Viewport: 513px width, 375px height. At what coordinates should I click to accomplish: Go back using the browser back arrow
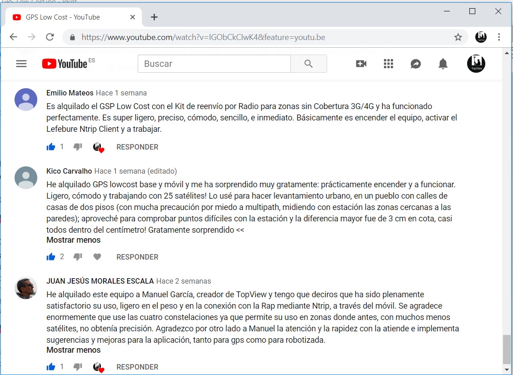tap(14, 37)
